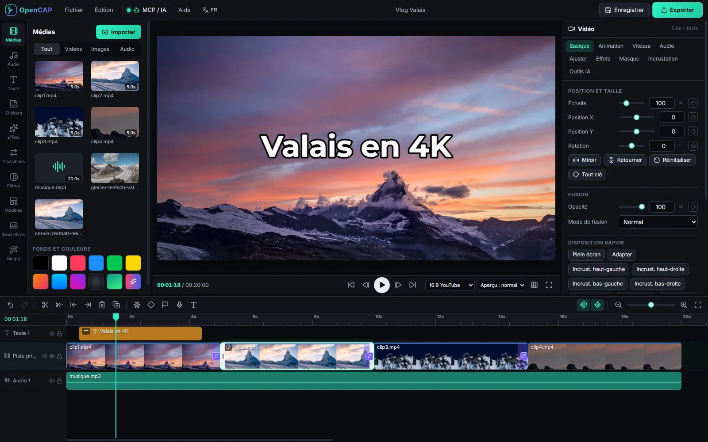This screenshot has width=708, height=442.
Task: Toggle the preview grid overlay
Action: (534, 285)
